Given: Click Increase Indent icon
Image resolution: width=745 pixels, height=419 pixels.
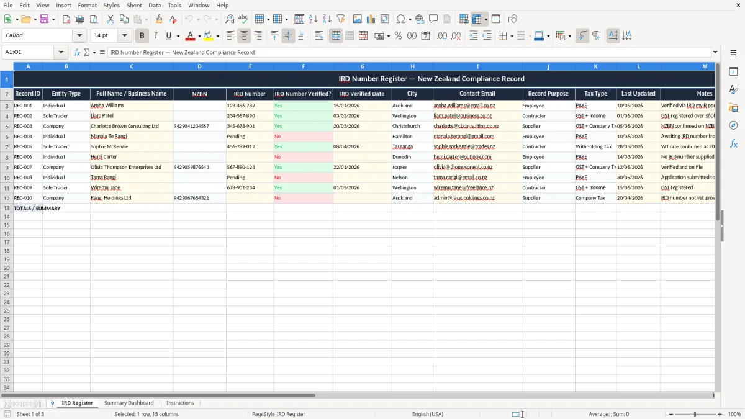Looking at the screenshot, I should point(473,36).
